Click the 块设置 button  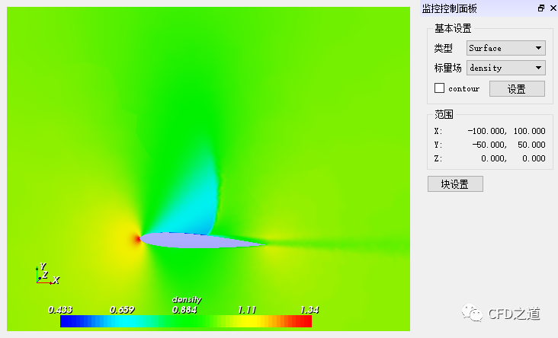tap(455, 183)
